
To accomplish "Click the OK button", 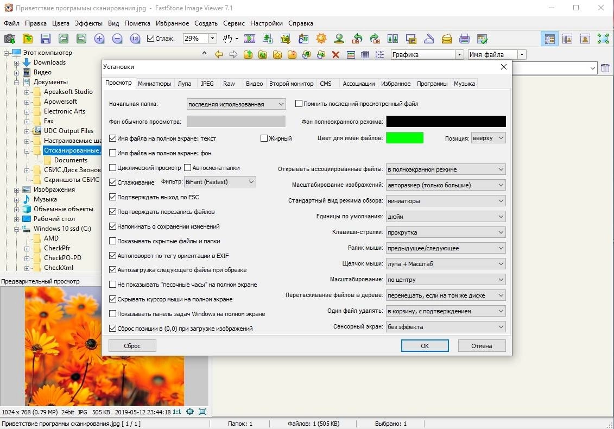I will click(425, 346).
